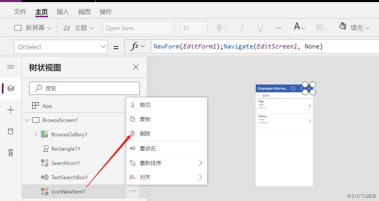Open the Advanced tools icon in sidebar
Viewport: 379px width, 201px height.
coord(11,153)
